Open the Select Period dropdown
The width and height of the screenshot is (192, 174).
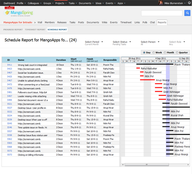point(94,42)
